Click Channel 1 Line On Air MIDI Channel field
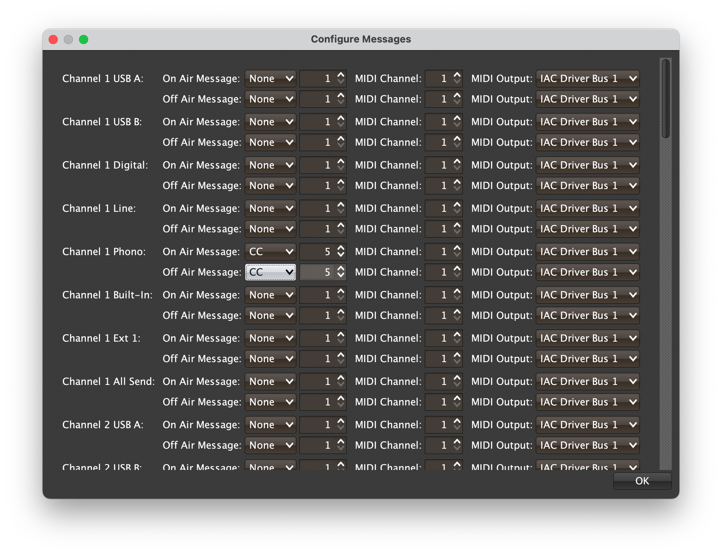722x555 pixels. [439, 208]
